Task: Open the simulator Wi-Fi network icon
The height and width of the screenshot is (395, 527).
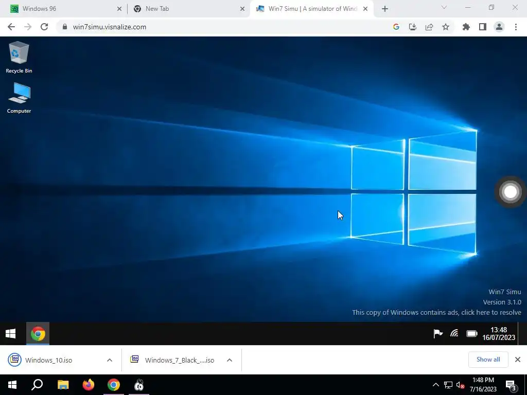Action: point(454,333)
